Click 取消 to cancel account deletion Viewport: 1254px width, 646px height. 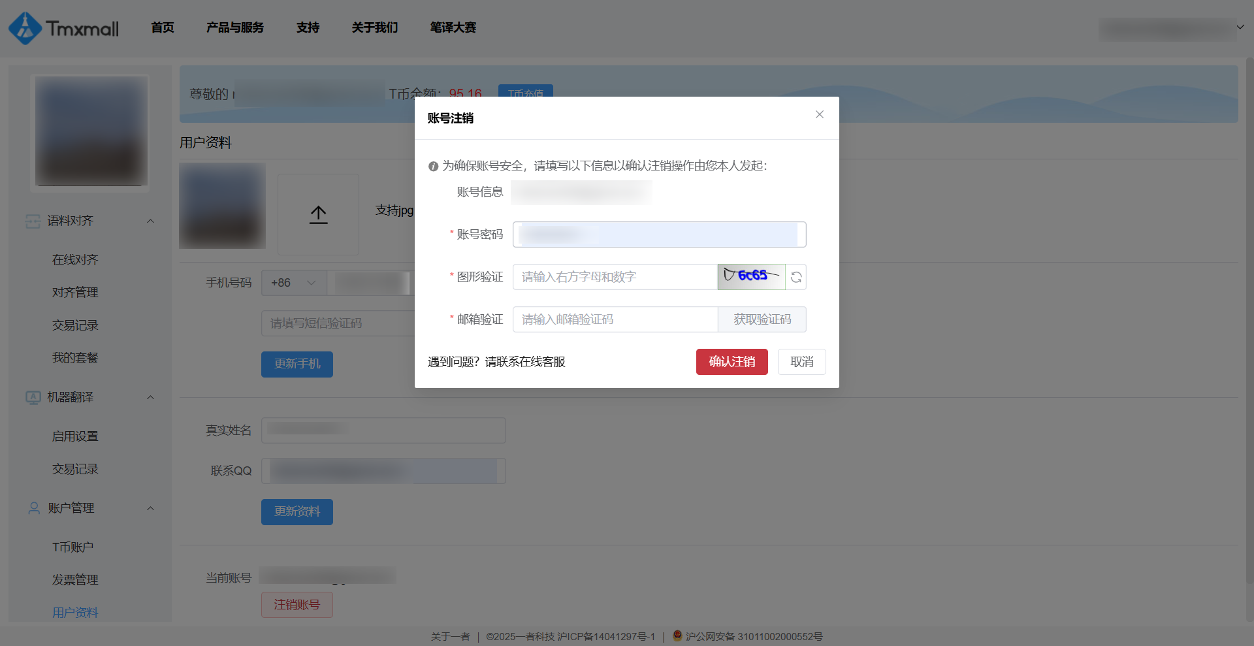pos(801,362)
